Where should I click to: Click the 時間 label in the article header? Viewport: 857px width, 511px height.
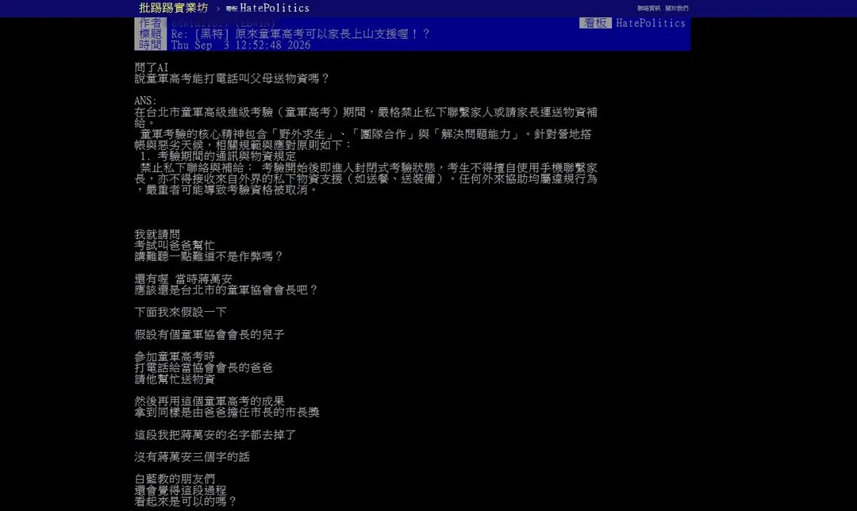point(150,44)
